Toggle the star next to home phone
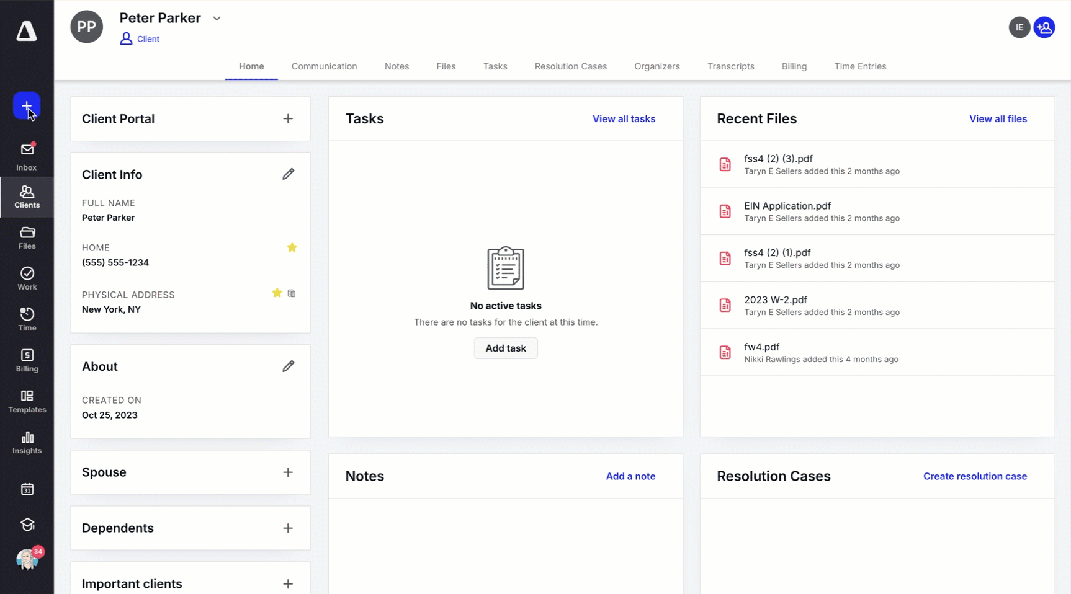The width and height of the screenshot is (1071, 594). tap(292, 247)
